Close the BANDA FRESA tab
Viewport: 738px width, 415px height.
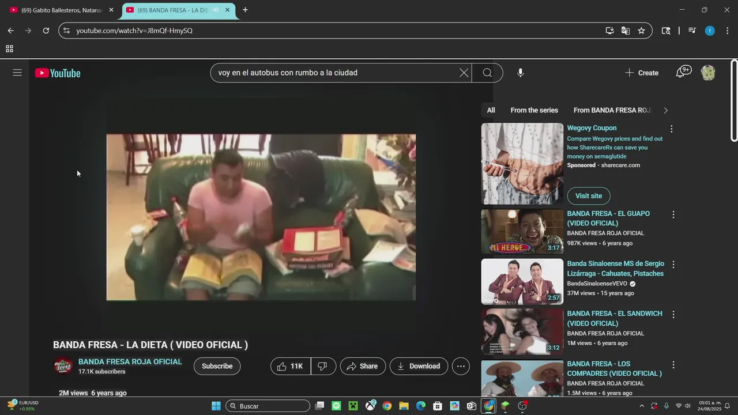point(228,10)
